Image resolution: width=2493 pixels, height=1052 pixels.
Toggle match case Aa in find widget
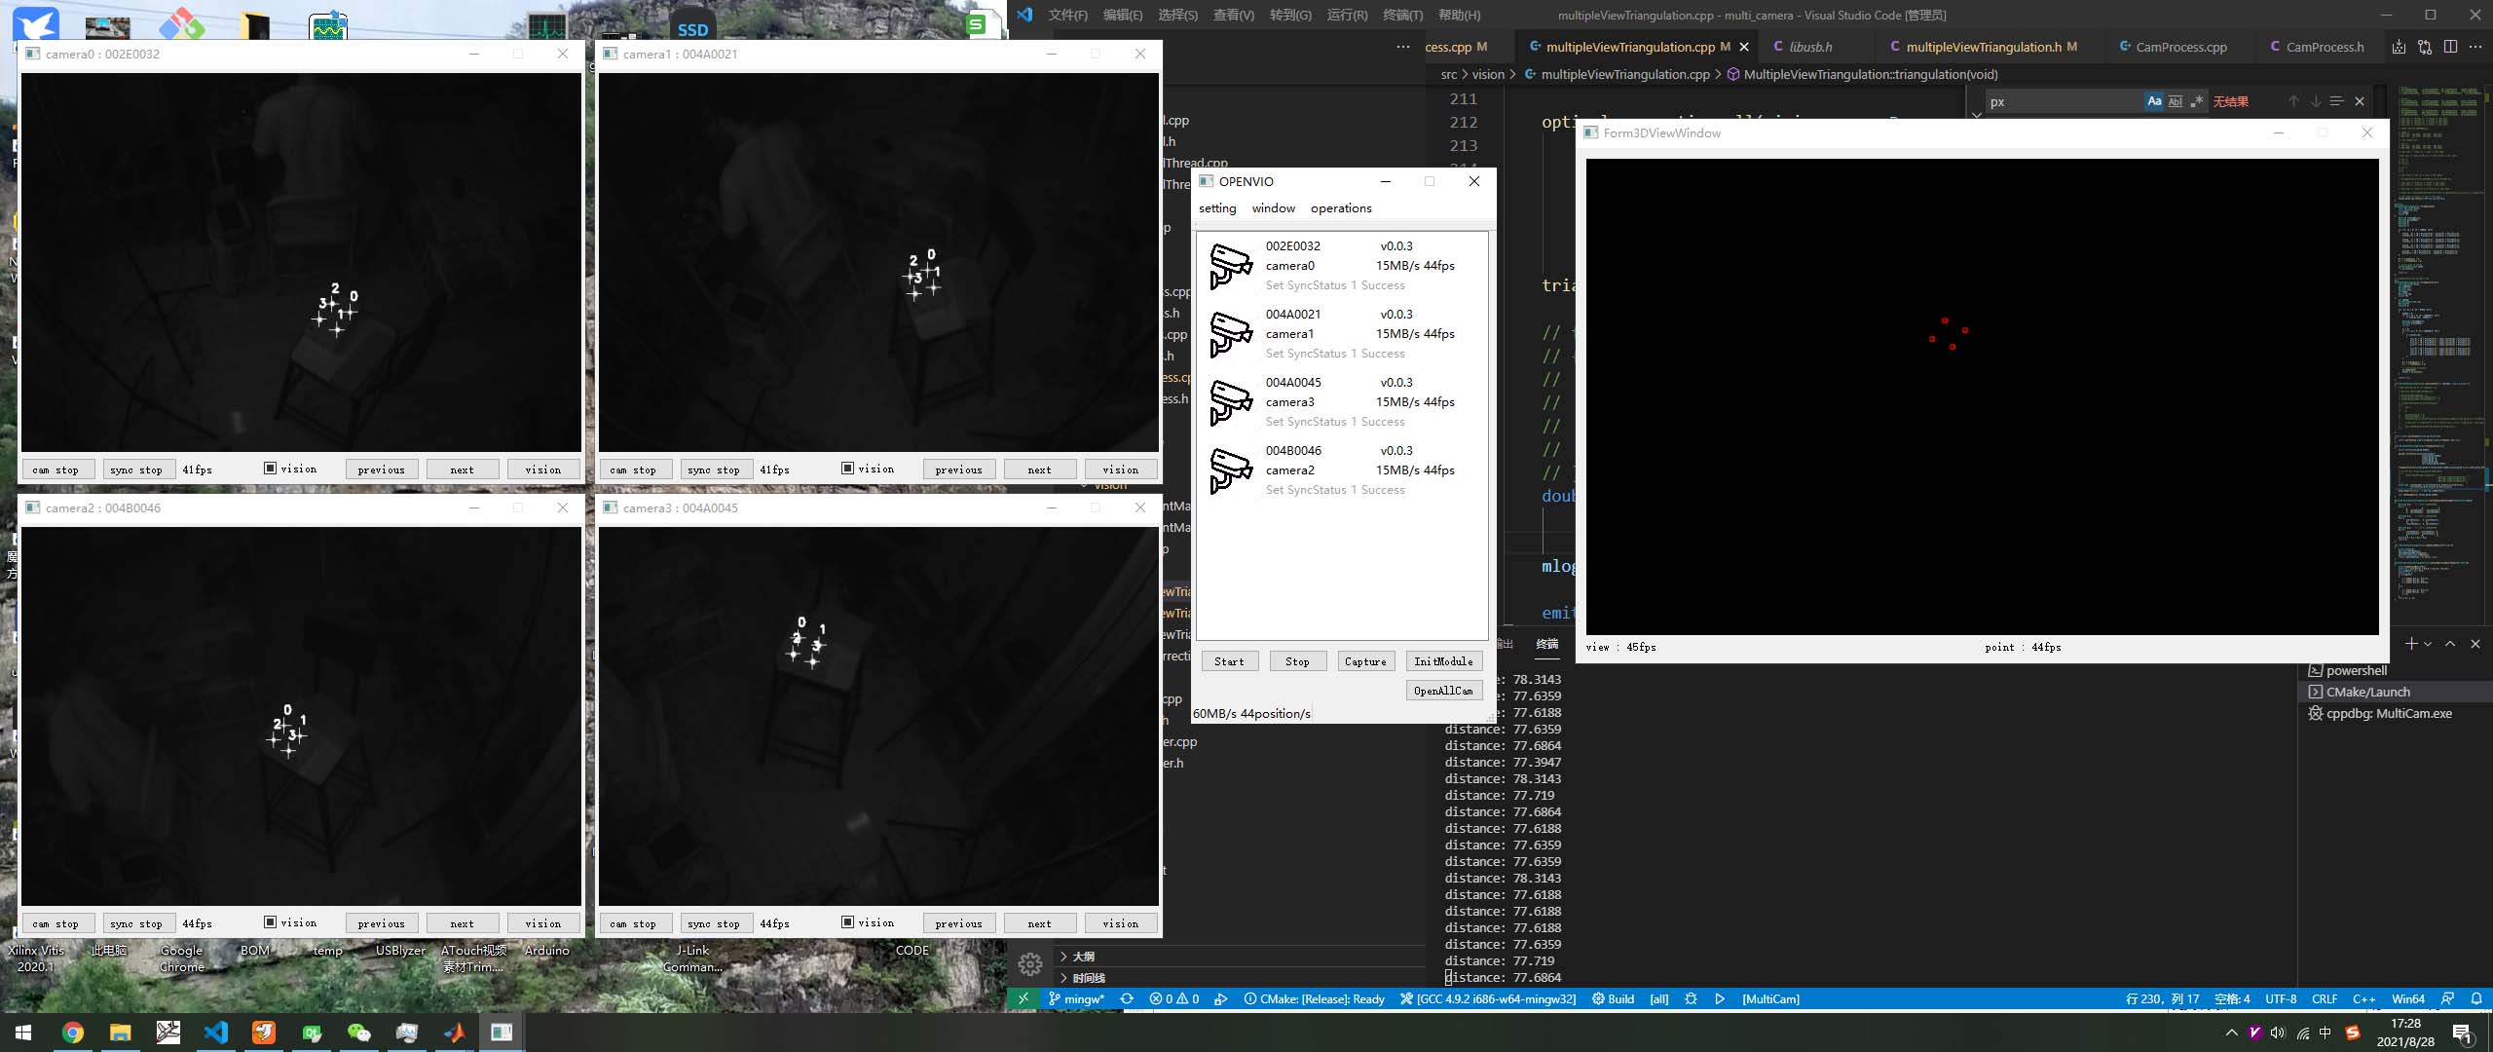pos(2154,101)
